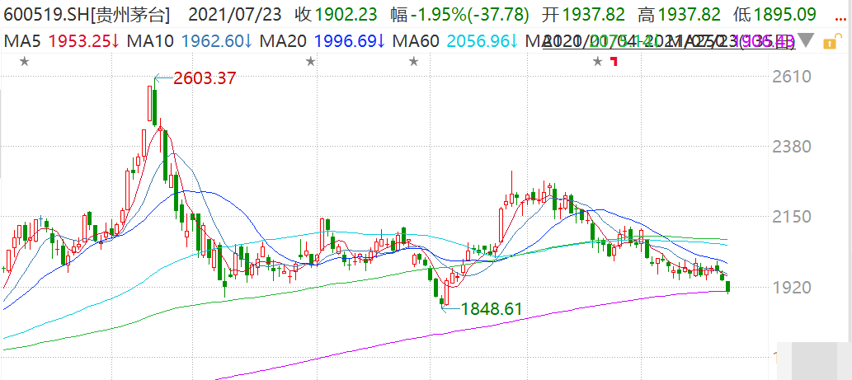
Task: Click the 2603.37 peak price label
Action: 205,78
